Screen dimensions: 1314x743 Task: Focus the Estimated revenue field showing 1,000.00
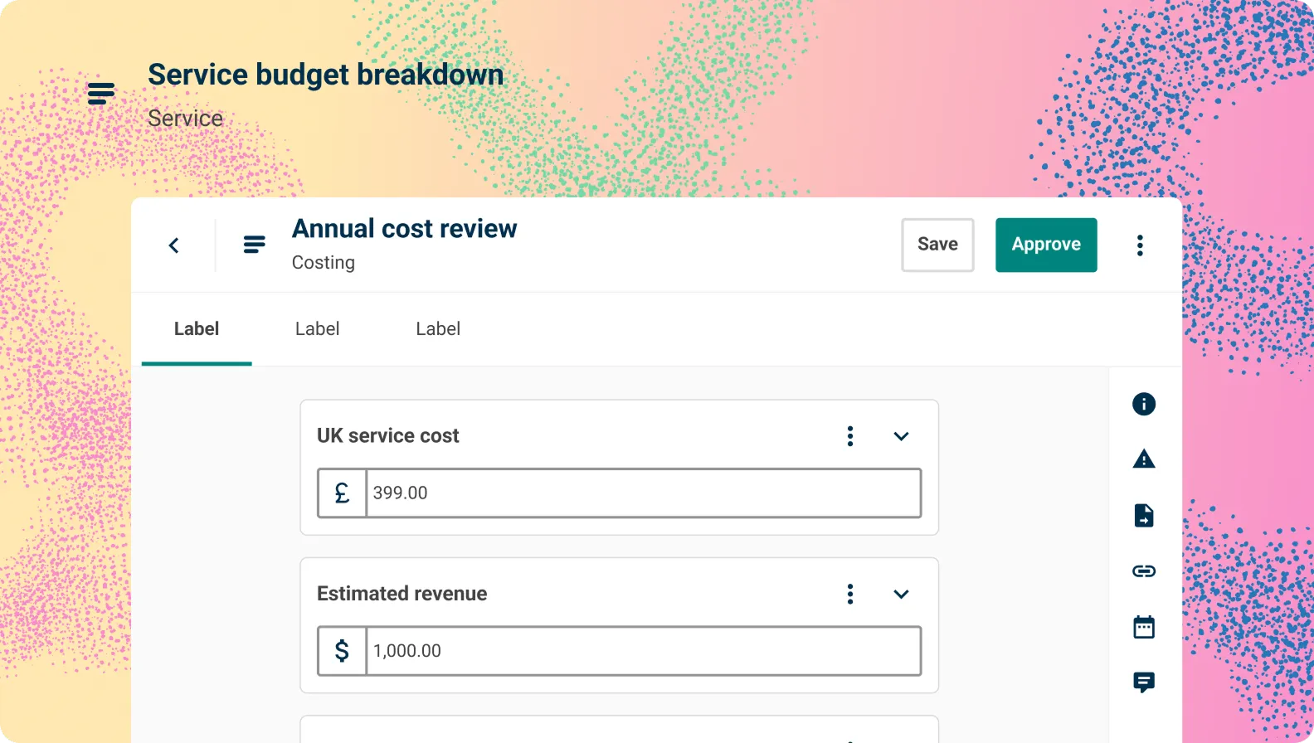[643, 651]
